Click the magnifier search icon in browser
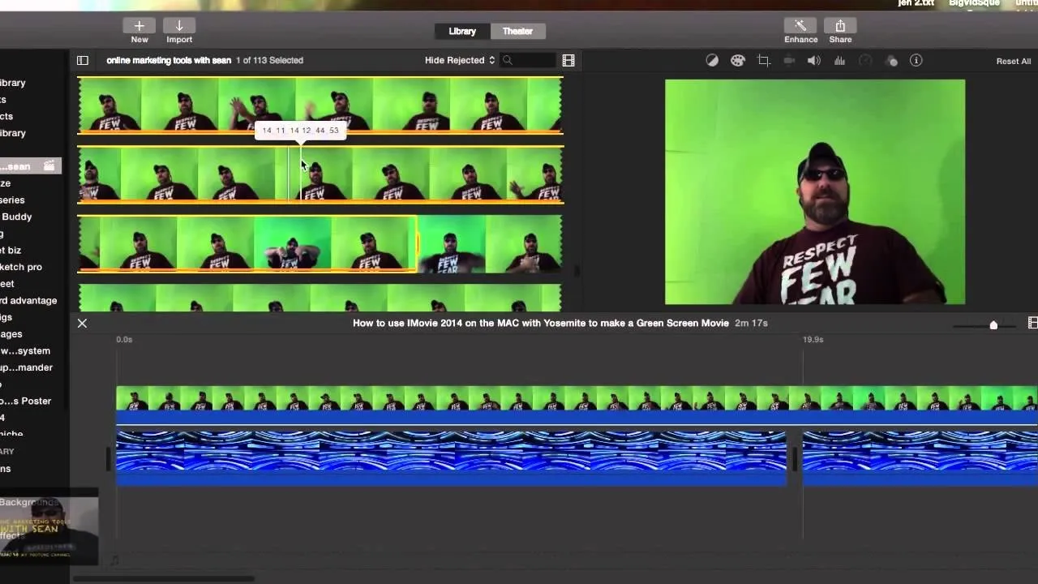The height and width of the screenshot is (584, 1038). [508, 60]
